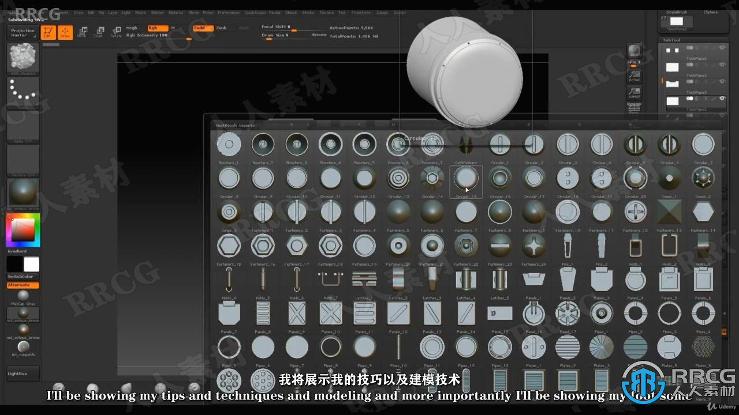
Task: Open the Material menu
Action: pyautogui.click(x=176, y=13)
